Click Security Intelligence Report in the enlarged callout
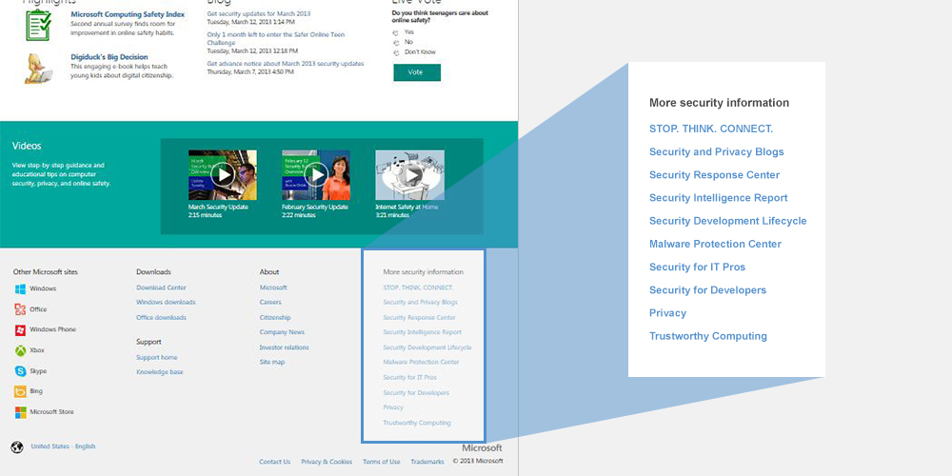952x476 pixels. point(718,198)
